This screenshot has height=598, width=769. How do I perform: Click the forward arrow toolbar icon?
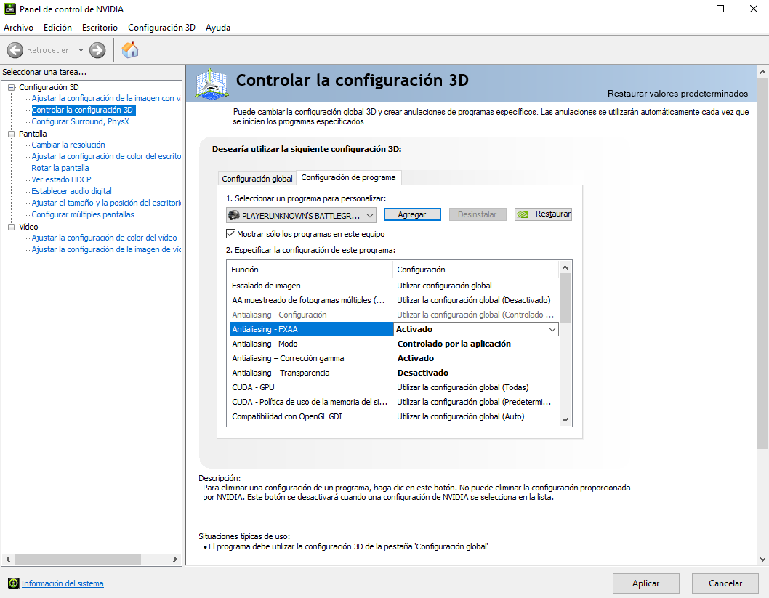[x=97, y=50]
